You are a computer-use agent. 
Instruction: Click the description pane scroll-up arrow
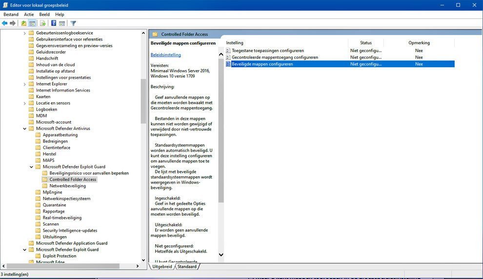point(221,55)
